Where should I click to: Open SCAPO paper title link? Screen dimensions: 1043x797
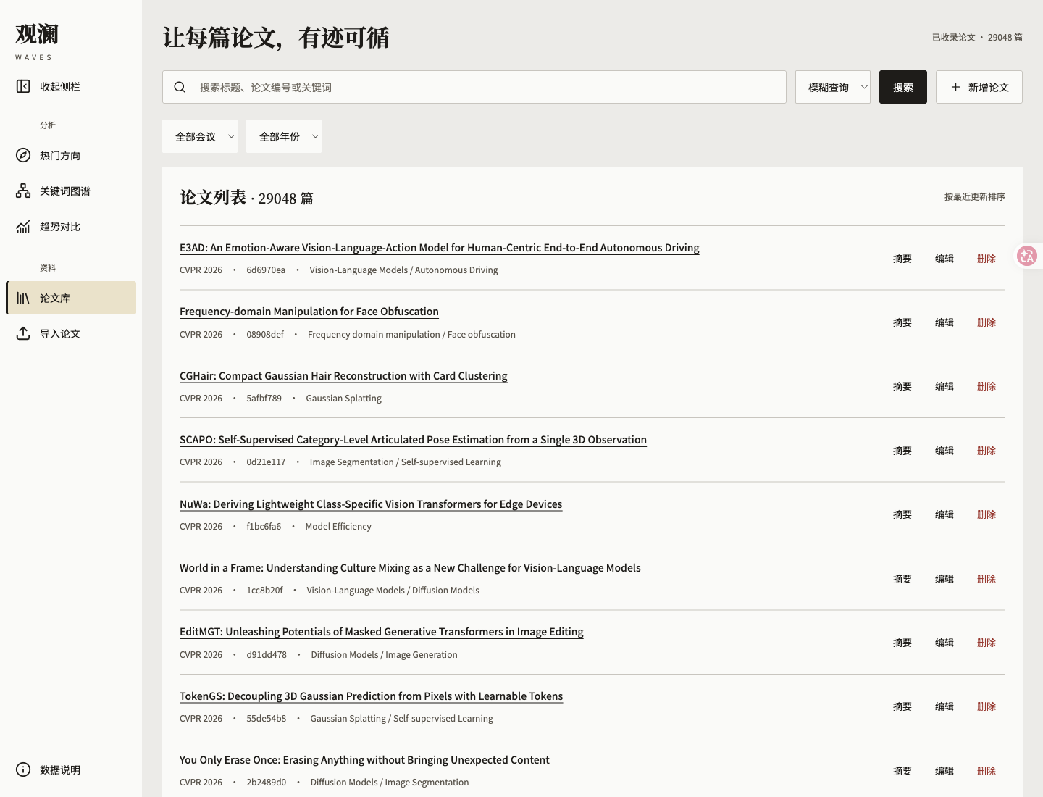pyautogui.click(x=413, y=440)
